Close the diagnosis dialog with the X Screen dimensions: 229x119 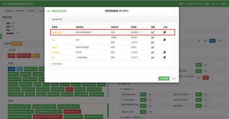coord(176,11)
